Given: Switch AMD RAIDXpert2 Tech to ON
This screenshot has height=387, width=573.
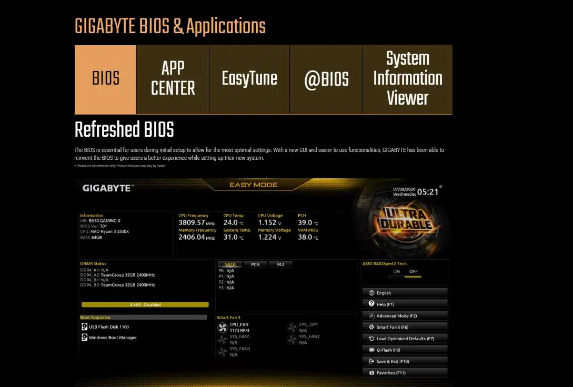Looking at the screenshot, I should [x=397, y=272].
